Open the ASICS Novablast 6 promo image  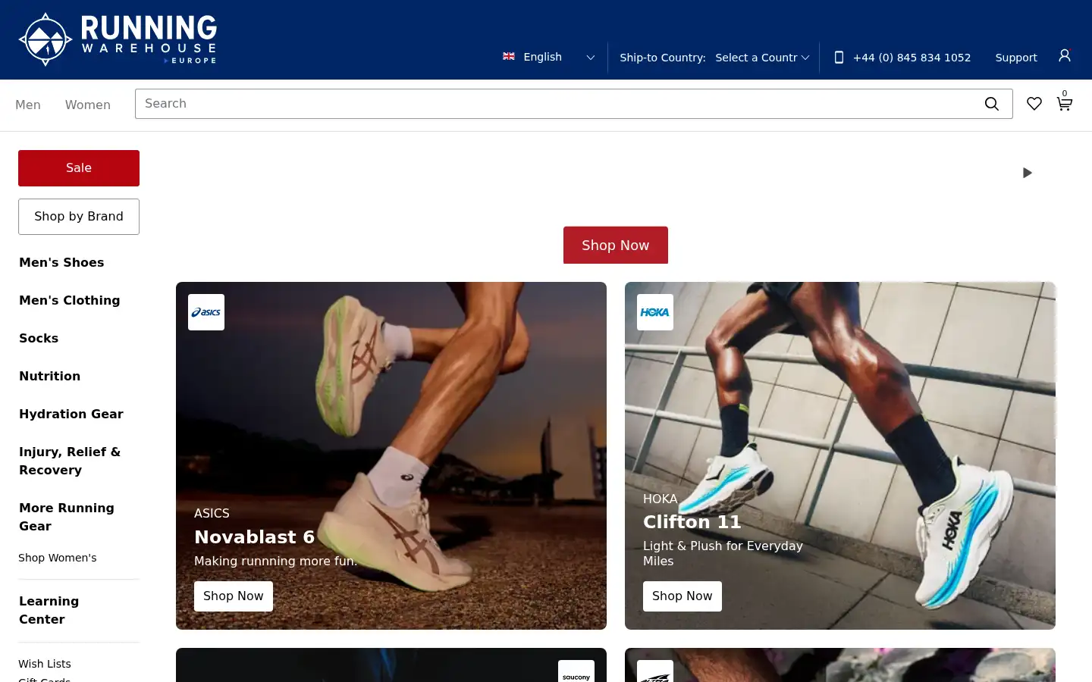391,455
